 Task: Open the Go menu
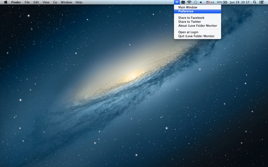[55, 2]
